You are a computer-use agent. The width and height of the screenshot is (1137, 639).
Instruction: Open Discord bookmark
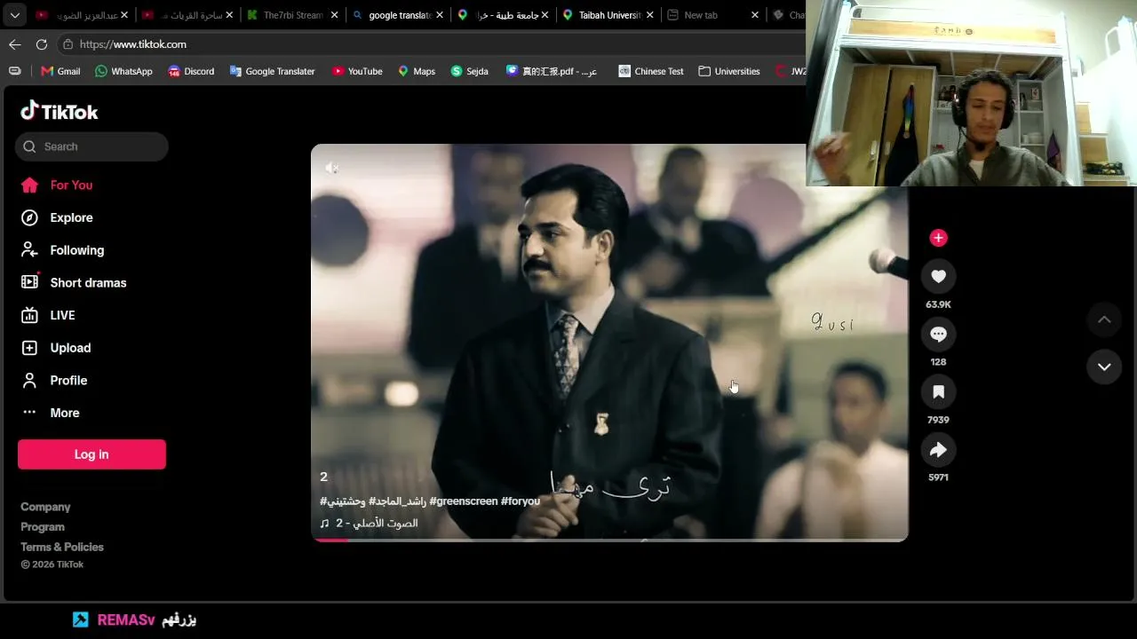[191, 71]
